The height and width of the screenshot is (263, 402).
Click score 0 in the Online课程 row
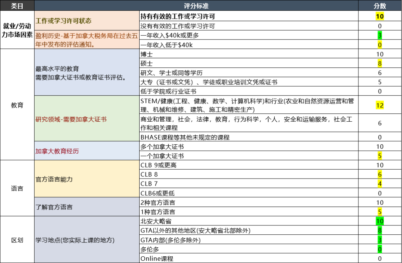(380, 258)
